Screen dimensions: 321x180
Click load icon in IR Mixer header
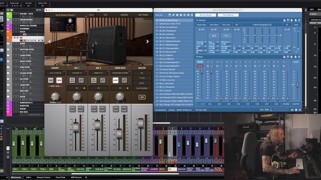(x=284, y=57)
